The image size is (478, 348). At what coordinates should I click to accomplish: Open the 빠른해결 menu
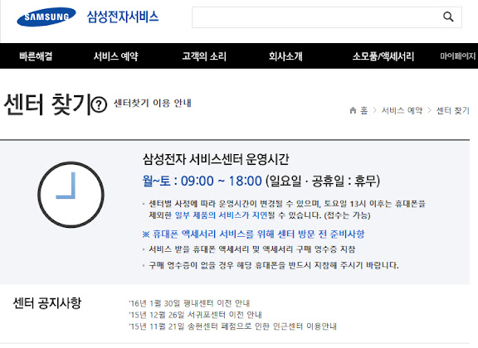click(x=36, y=56)
